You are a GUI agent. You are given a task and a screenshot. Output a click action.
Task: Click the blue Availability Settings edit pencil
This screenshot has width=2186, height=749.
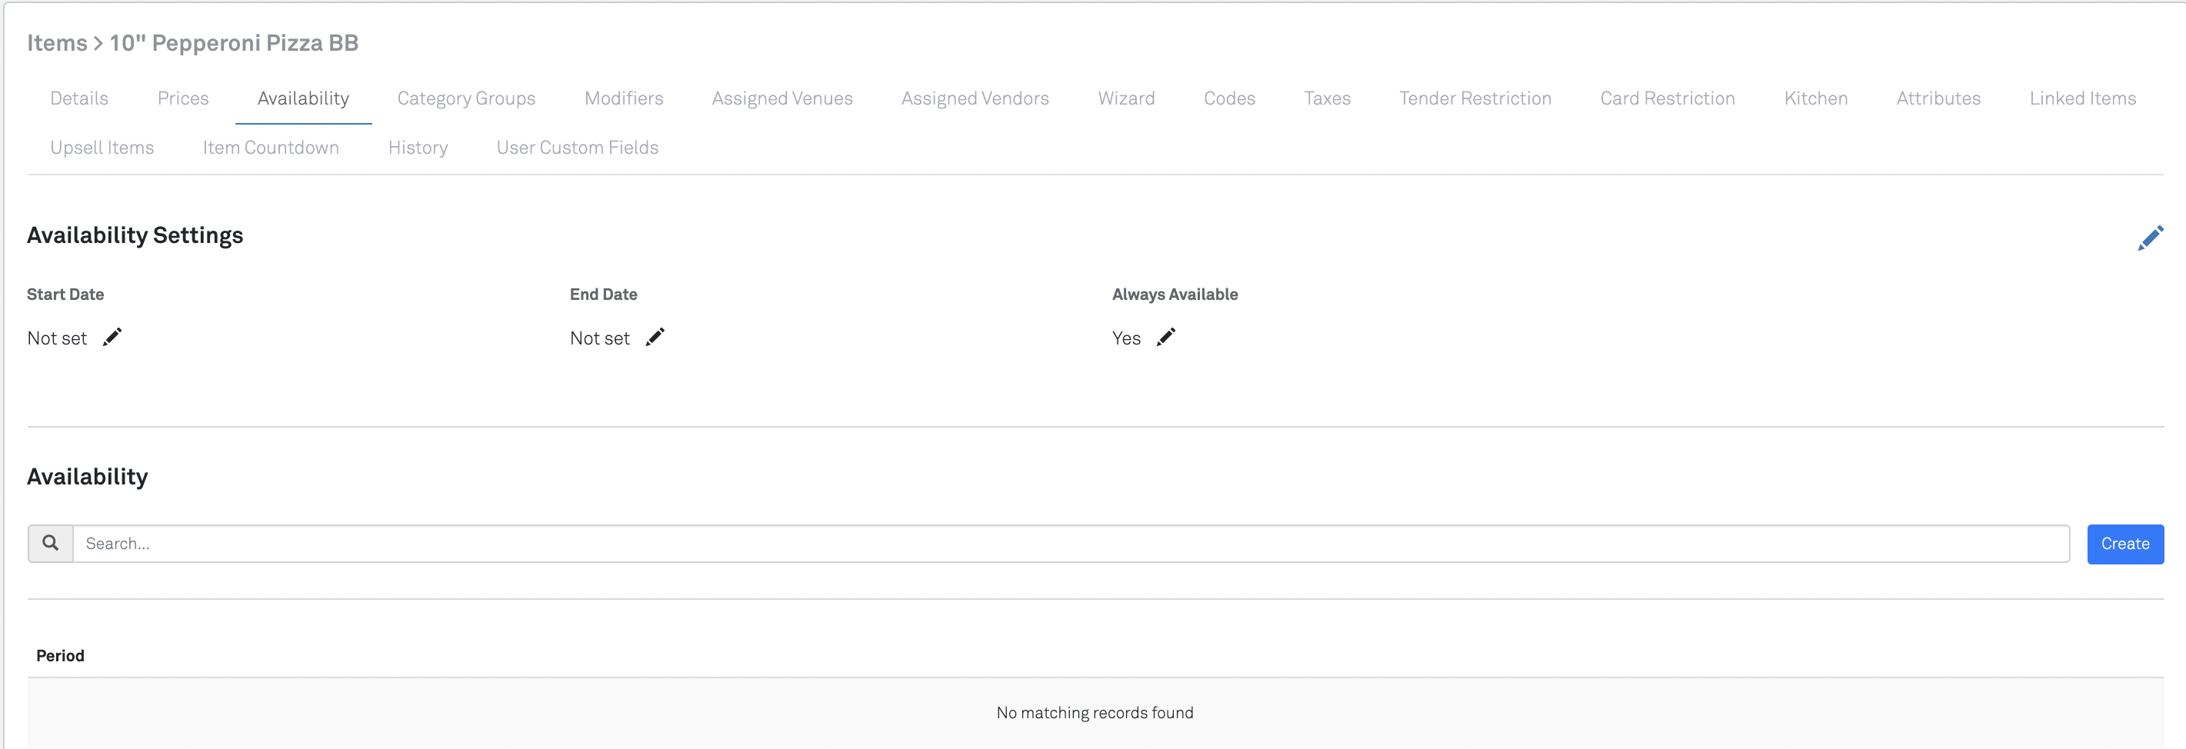2150,238
